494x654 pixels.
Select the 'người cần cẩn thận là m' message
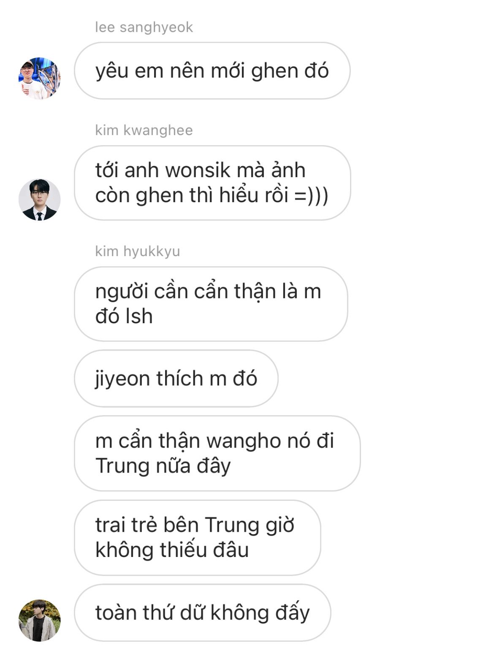pos(211,304)
